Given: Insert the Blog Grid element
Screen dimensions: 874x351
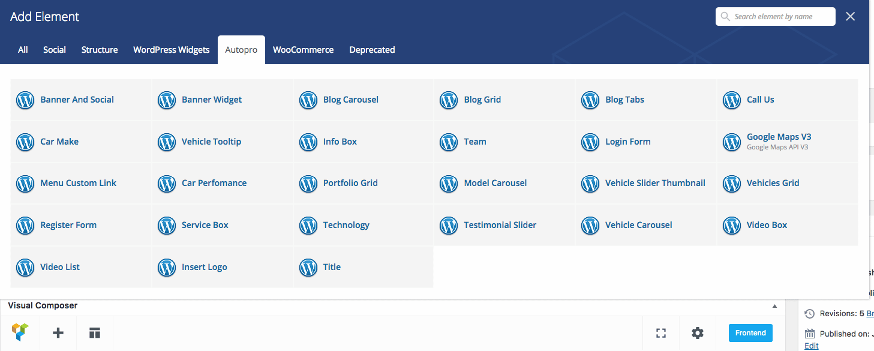Looking at the screenshot, I should pyautogui.click(x=504, y=100).
